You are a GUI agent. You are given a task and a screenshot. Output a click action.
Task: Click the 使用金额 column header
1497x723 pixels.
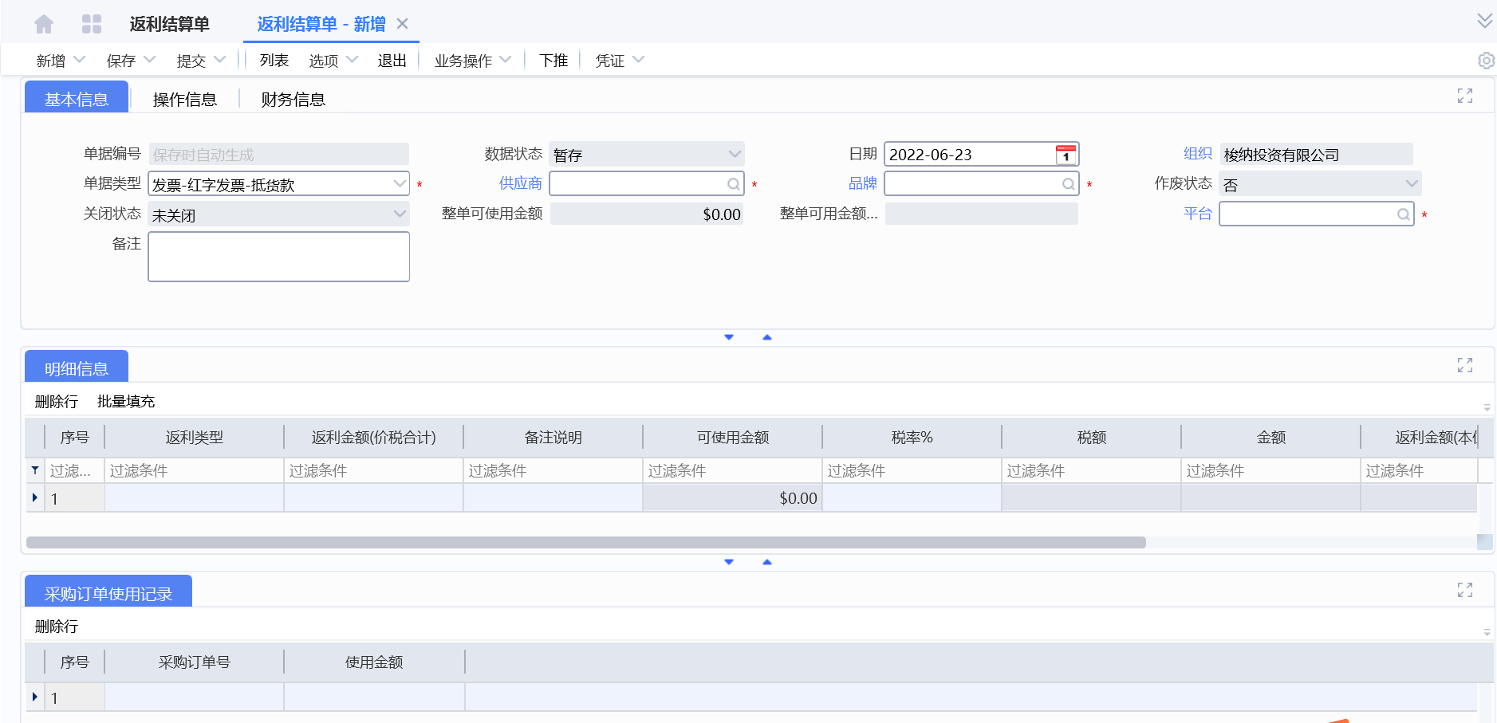pos(374,662)
